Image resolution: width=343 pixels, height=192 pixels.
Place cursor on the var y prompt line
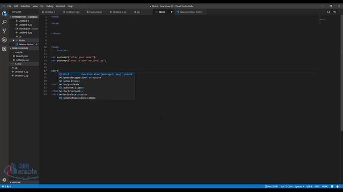79,60
